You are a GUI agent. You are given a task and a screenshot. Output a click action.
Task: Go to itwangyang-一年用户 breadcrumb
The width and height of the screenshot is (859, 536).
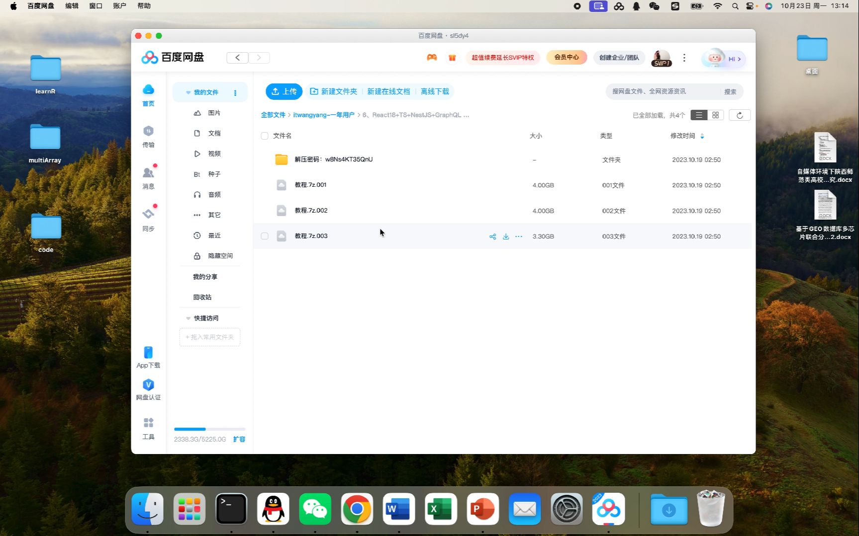coord(324,115)
